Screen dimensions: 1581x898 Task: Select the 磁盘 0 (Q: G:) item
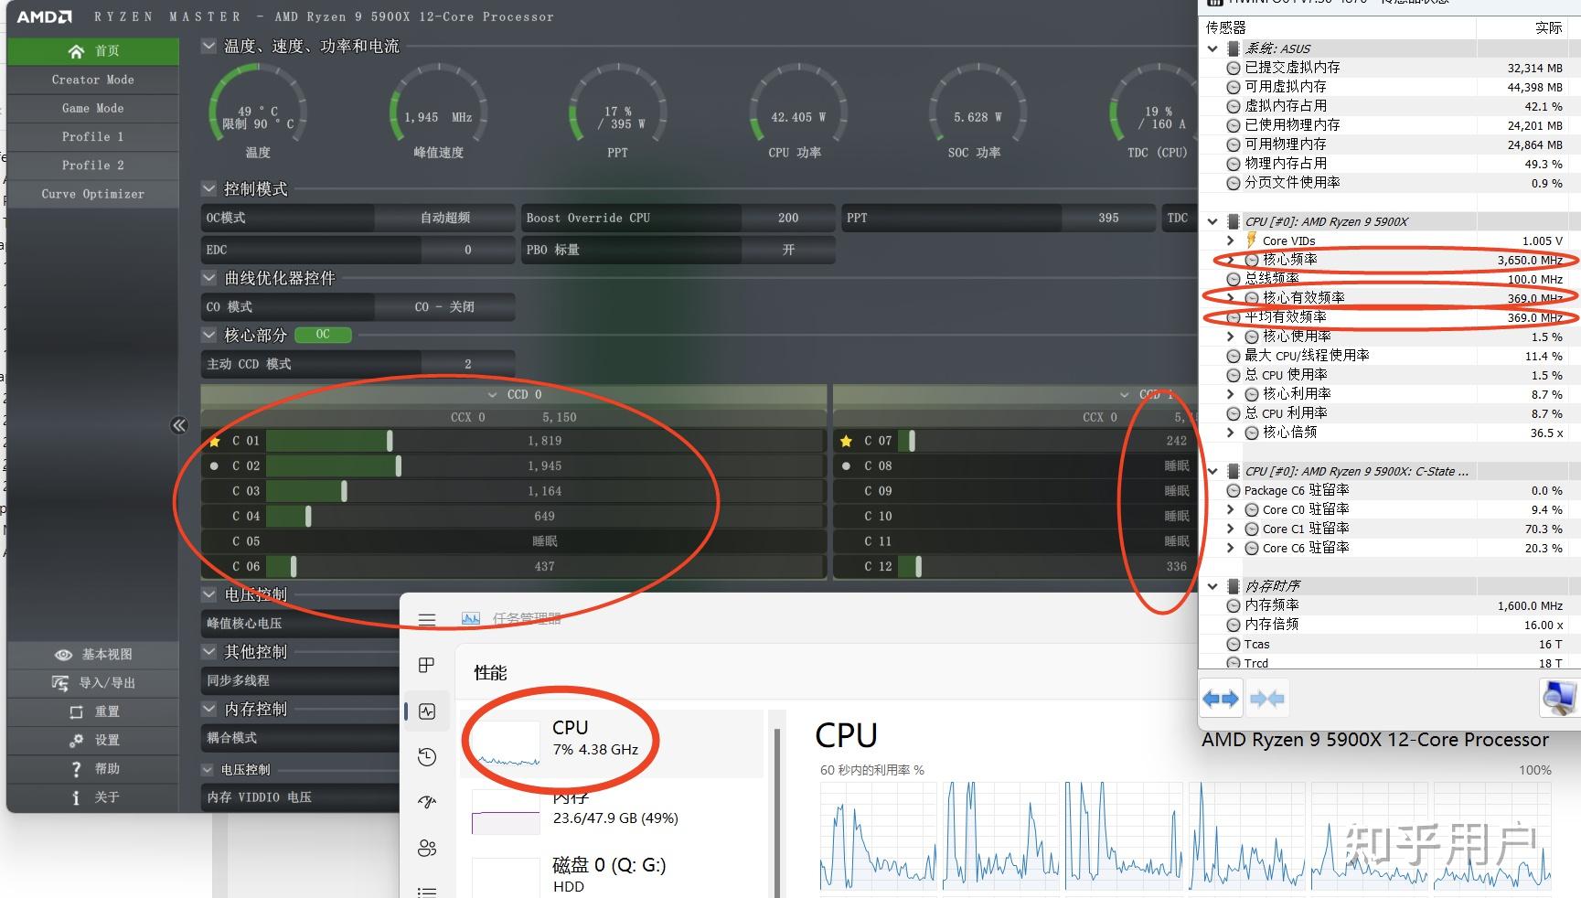[613, 874]
